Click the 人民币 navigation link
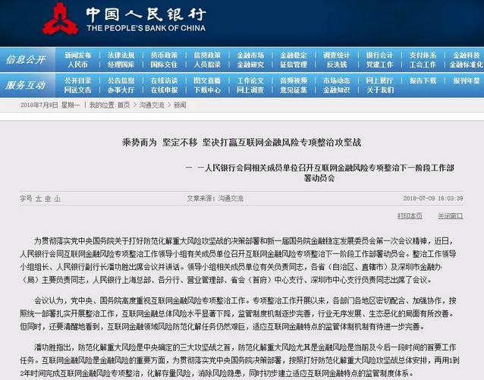This screenshot has height=380, width=484. coord(78,64)
